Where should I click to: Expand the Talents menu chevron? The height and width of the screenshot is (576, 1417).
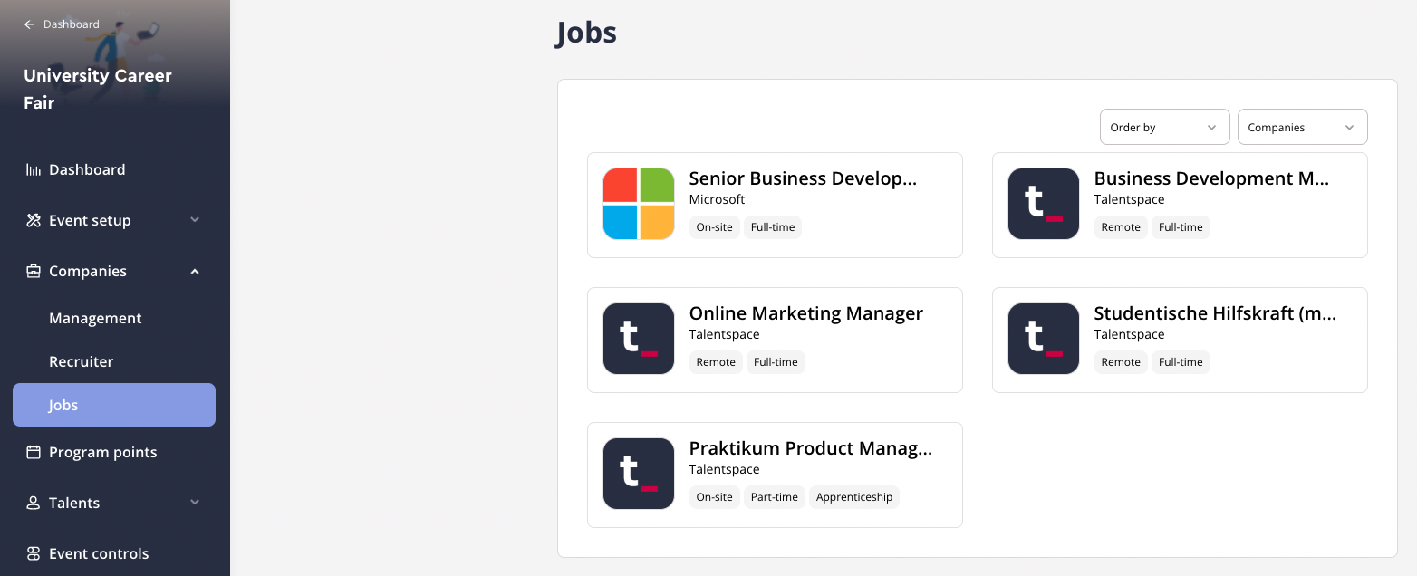point(195,503)
